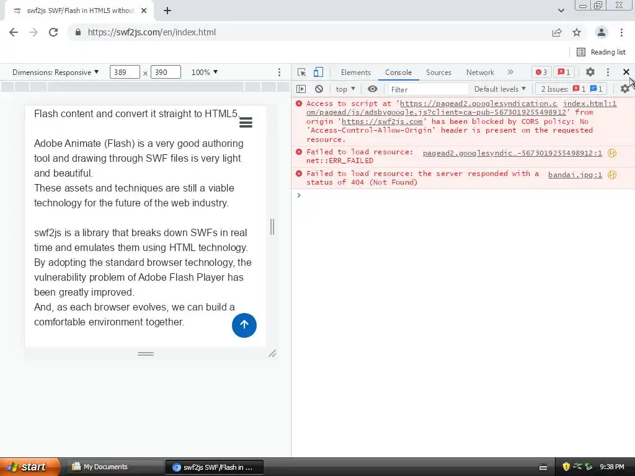Open the bandai.jpg:1 source link
The height and width of the screenshot is (476, 635).
(575, 175)
